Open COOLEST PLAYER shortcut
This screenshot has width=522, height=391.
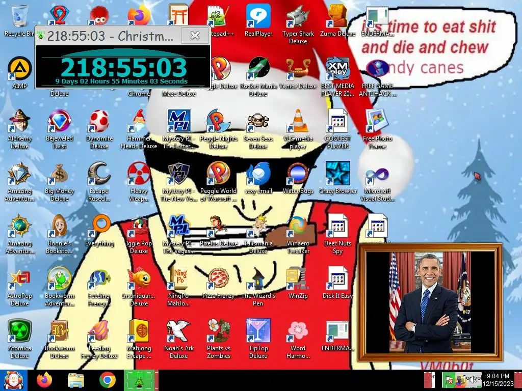point(337,129)
